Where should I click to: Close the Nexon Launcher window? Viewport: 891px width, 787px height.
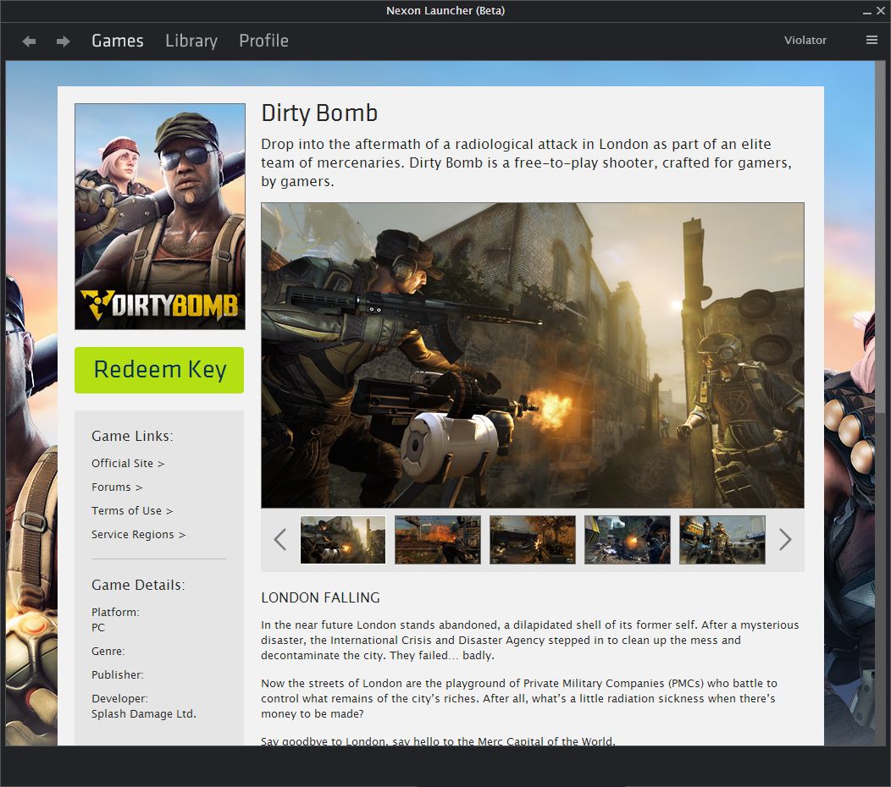(x=880, y=10)
